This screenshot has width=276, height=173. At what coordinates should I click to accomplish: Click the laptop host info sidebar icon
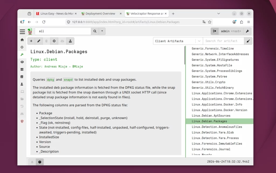click(x=22, y=92)
